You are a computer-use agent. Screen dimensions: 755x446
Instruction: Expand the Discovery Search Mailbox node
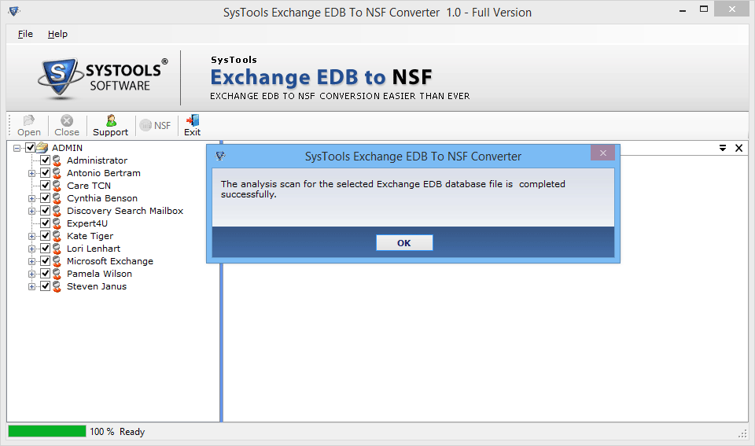31,211
